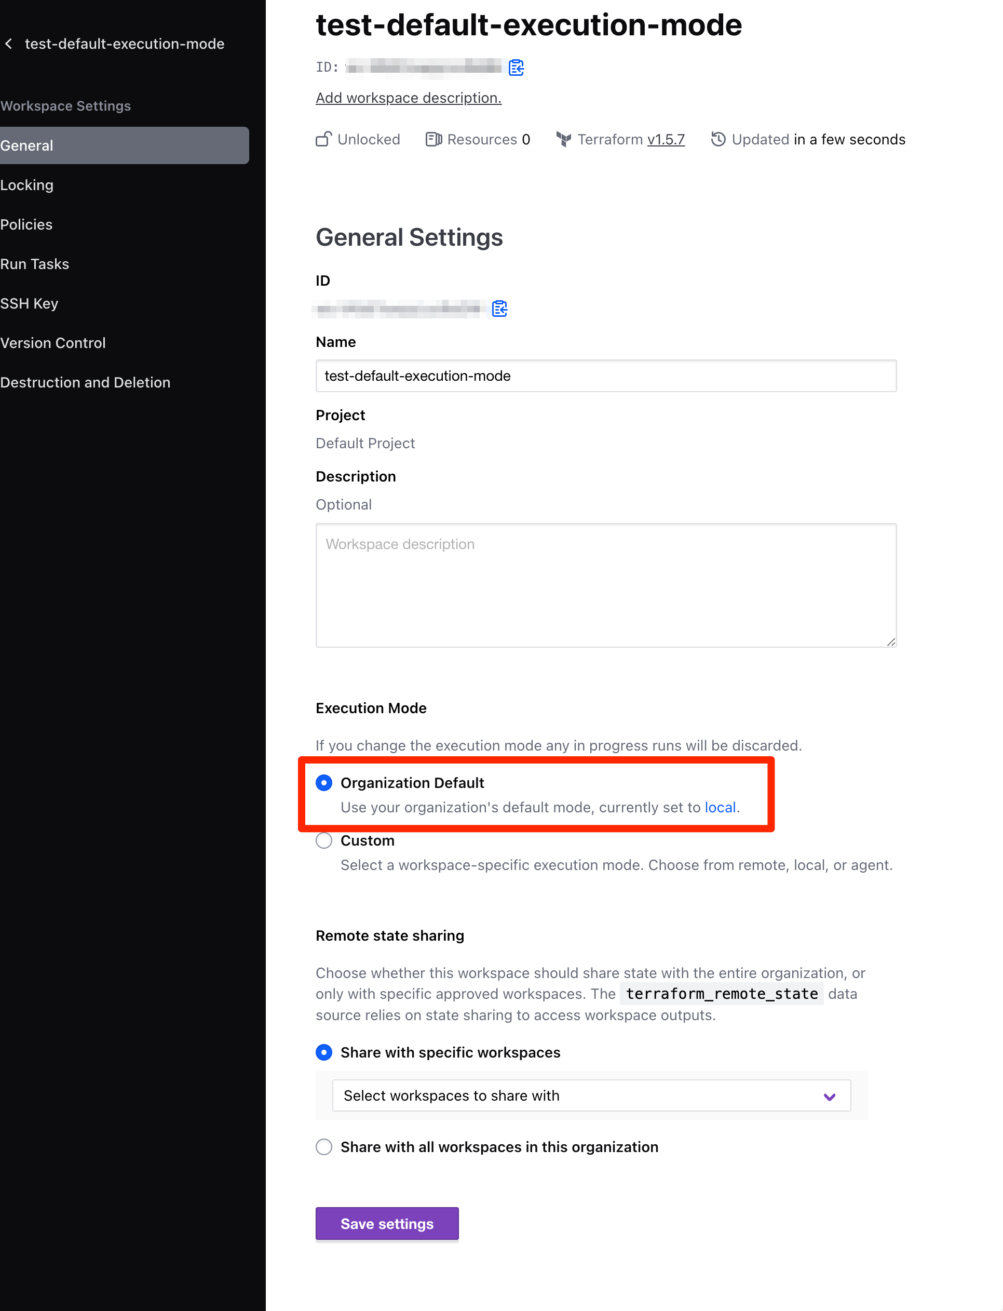The image size is (1003, 1311).
Task: Click the resize handle on the description textarea
Action: coord(891,641)
